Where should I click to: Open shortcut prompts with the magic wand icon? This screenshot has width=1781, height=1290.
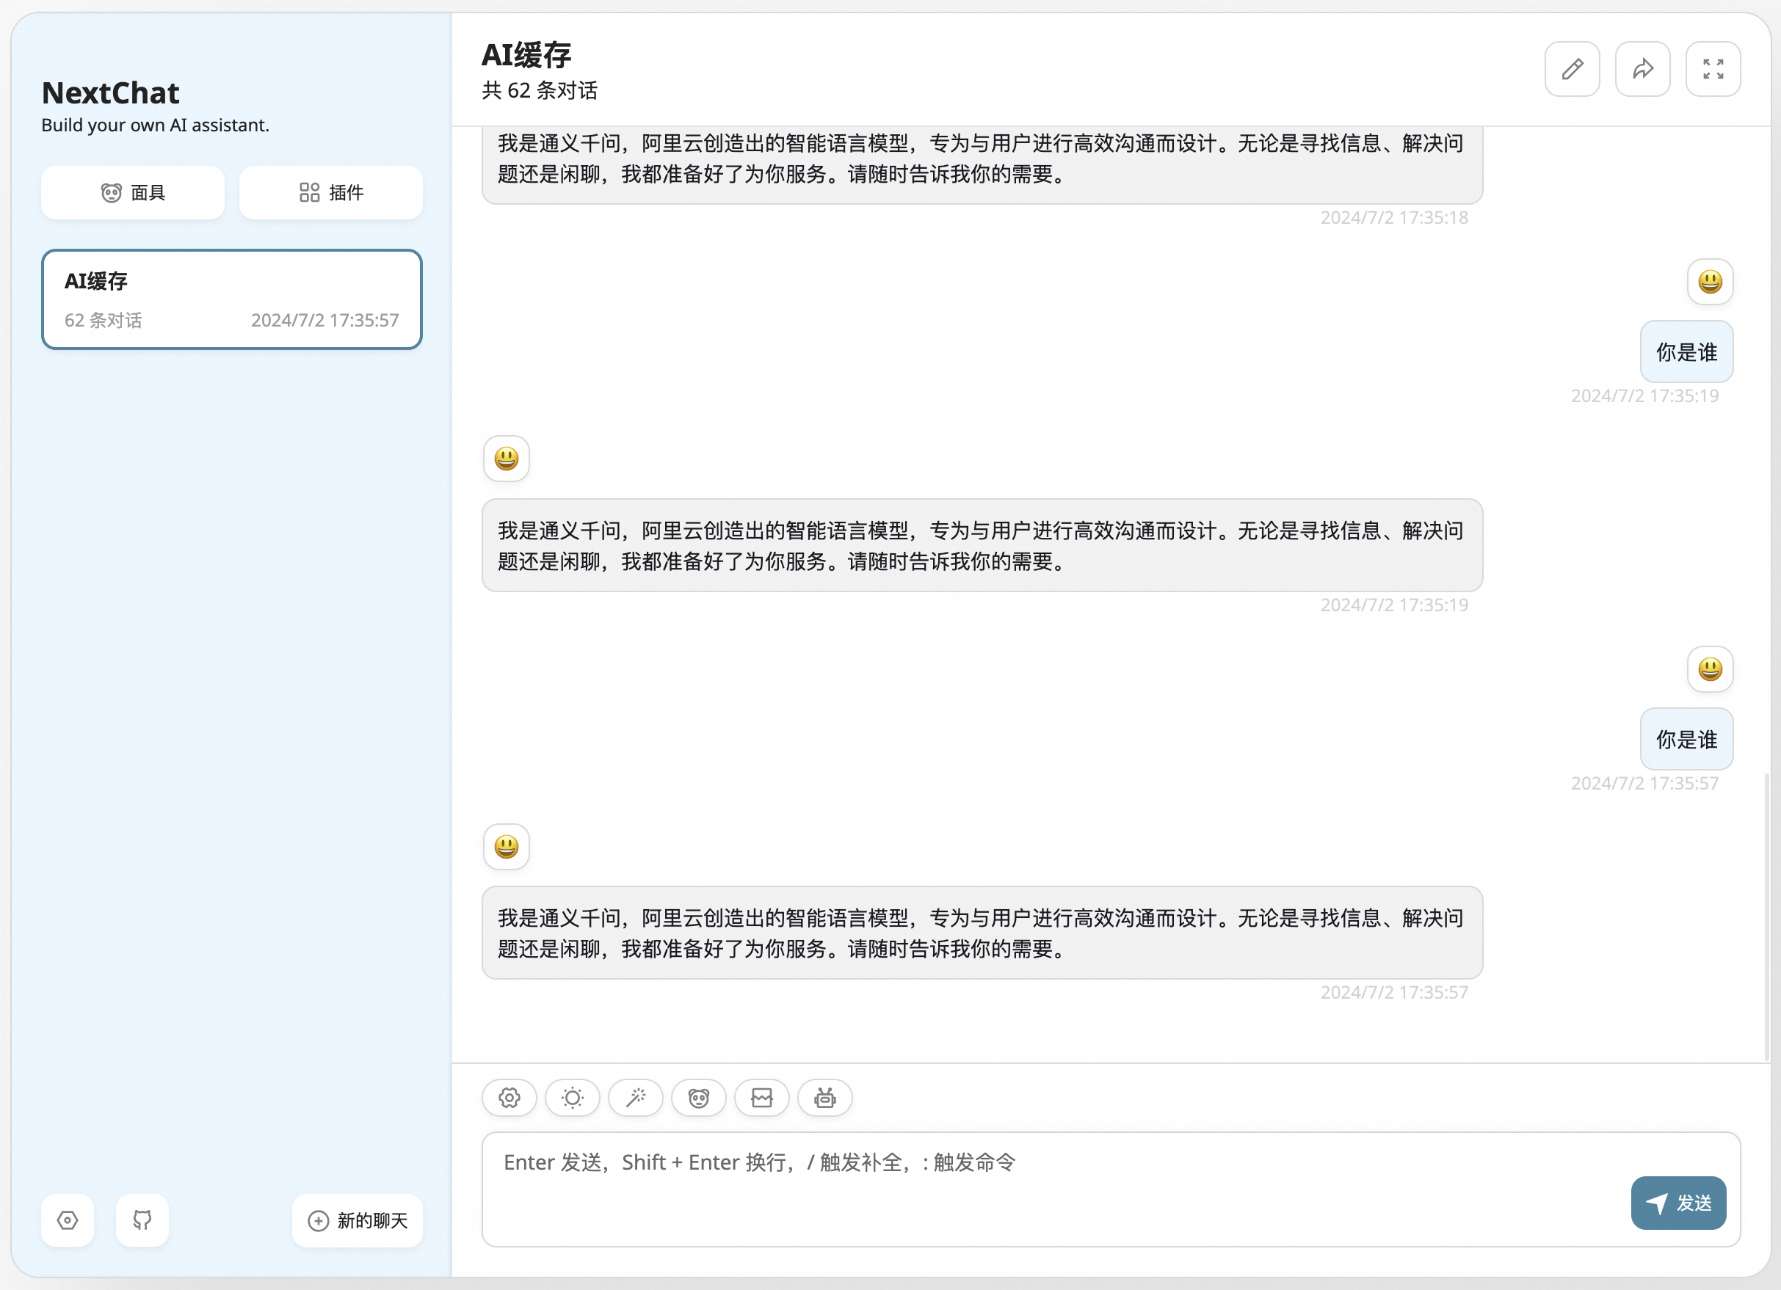(635, 1098)
